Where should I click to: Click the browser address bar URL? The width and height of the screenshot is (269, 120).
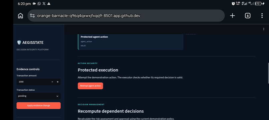coord(89,16)
